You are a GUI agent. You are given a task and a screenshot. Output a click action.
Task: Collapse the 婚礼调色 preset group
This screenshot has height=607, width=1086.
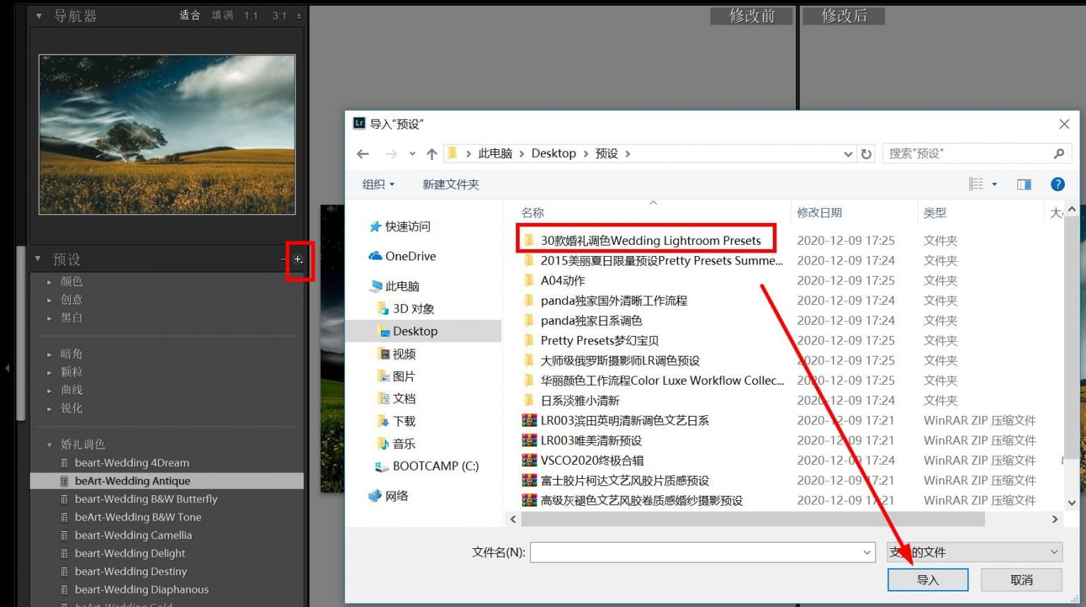point(49,445)
